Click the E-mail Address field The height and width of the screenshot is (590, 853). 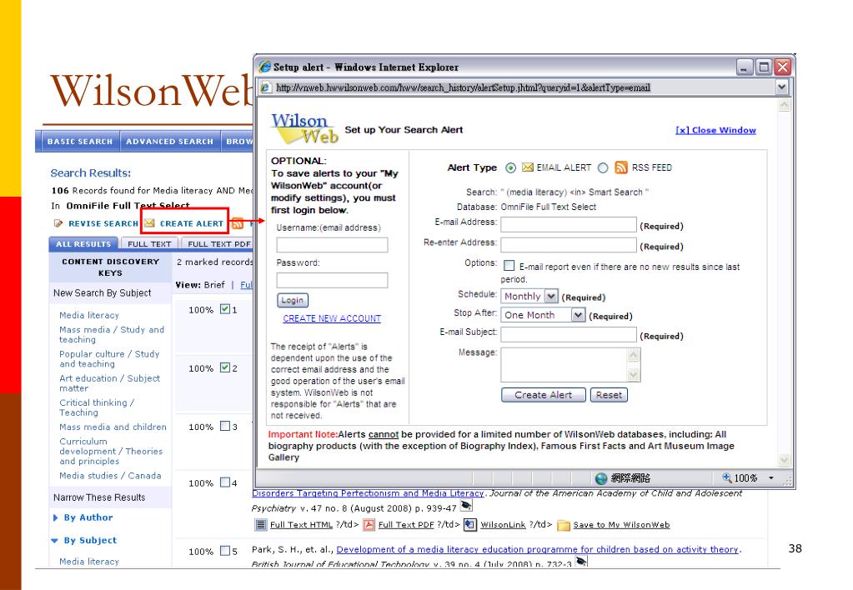569,224
